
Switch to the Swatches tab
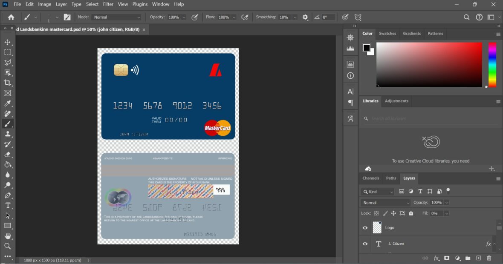[387, 33]
